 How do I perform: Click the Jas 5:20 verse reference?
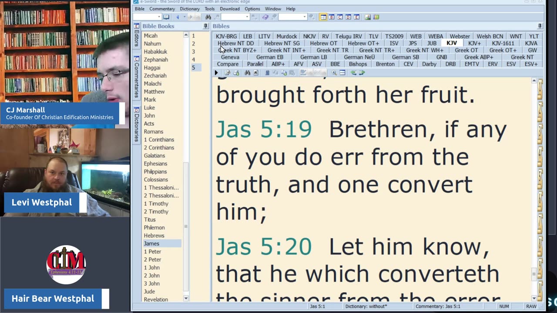[264, 246]
